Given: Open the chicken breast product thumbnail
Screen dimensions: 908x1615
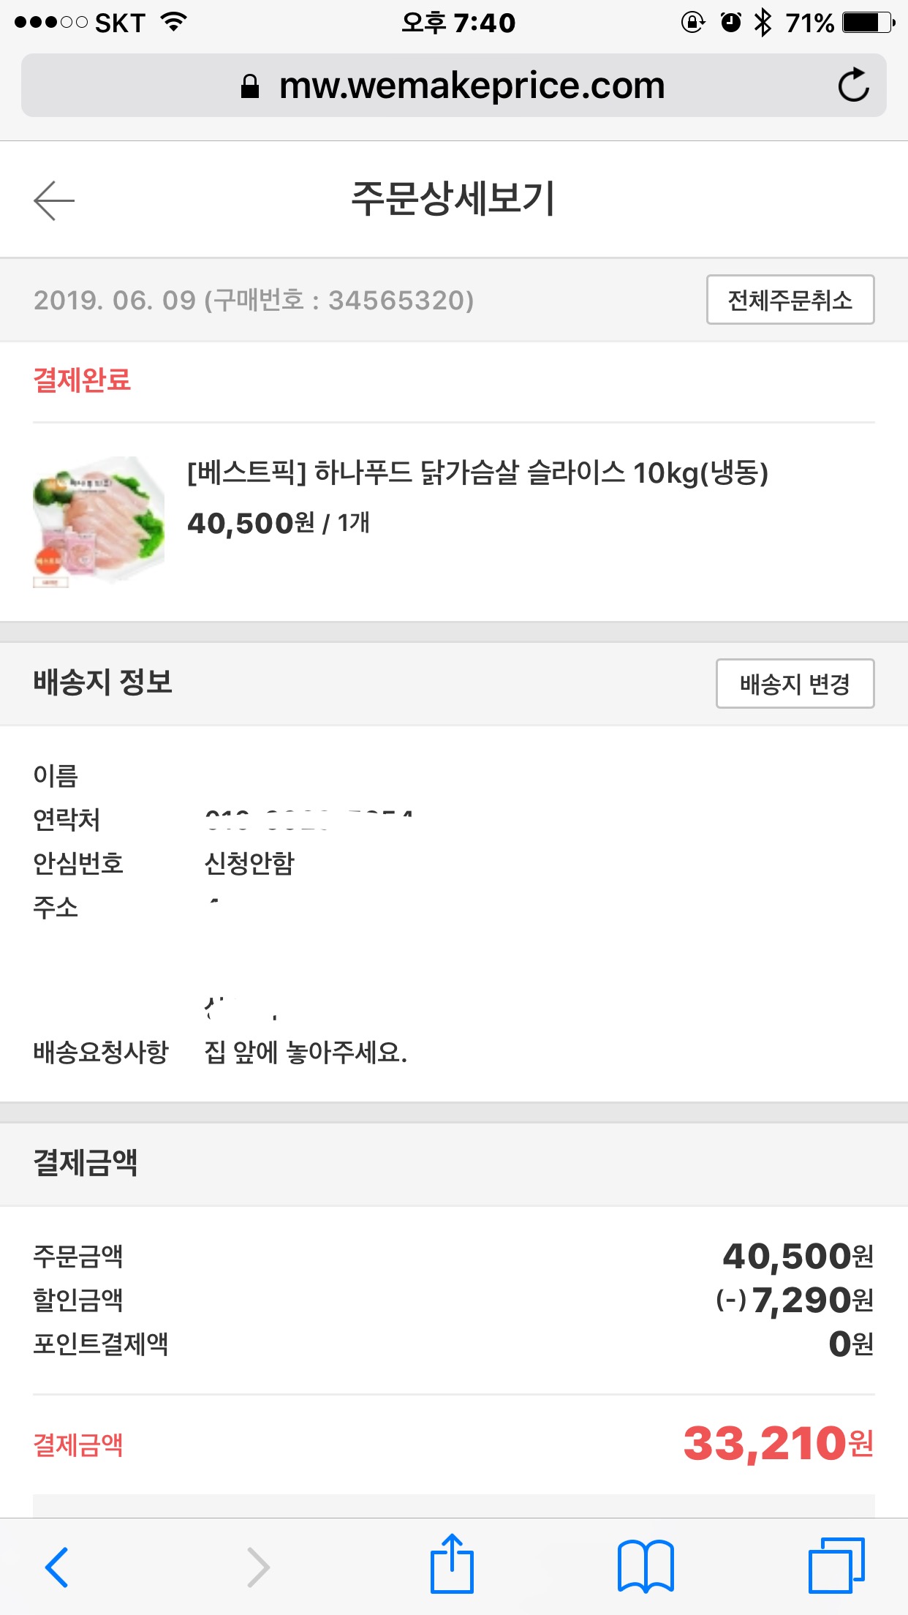Looking at the screenshot, I should coord(99,522).
